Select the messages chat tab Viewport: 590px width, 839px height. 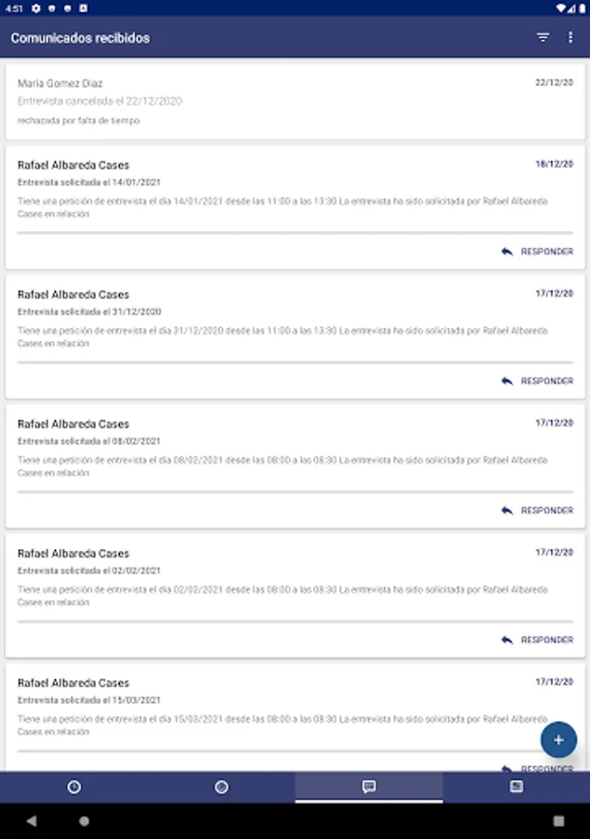point(368,787)
